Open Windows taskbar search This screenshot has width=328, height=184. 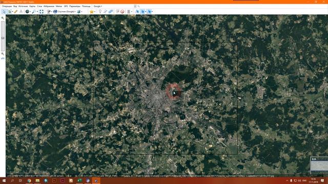click(x=12, y=180)
